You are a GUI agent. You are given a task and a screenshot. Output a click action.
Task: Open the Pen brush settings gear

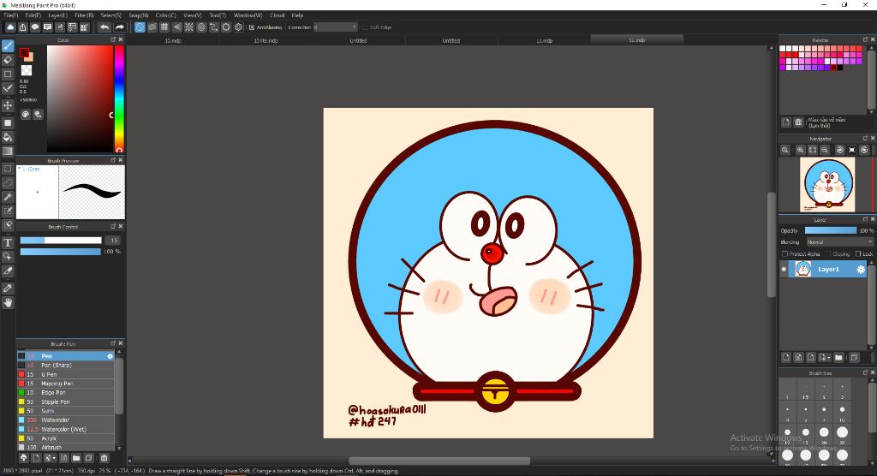coord(110,356)
